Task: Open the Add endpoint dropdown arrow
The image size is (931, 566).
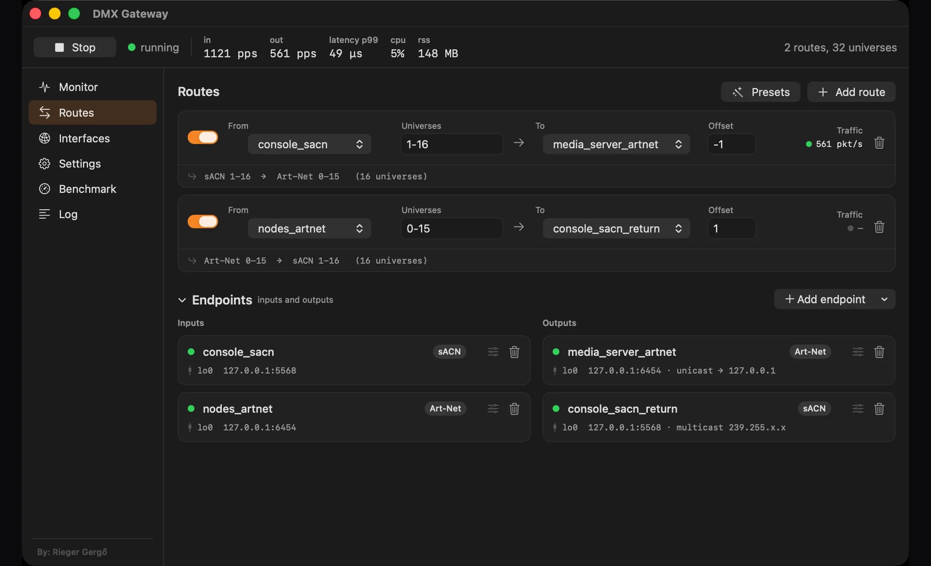Action: [x=884, y=299]
